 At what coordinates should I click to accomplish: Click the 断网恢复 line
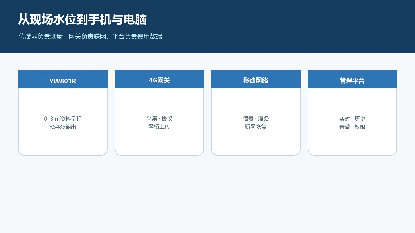(256, 127)
